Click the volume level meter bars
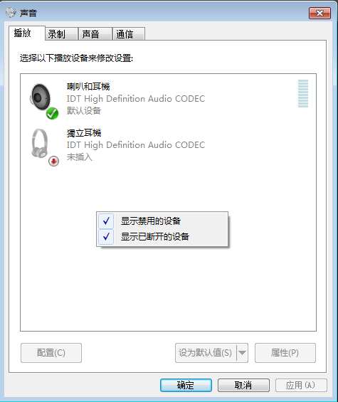Viewport: 338px width, 402px height. coord(303,94)
